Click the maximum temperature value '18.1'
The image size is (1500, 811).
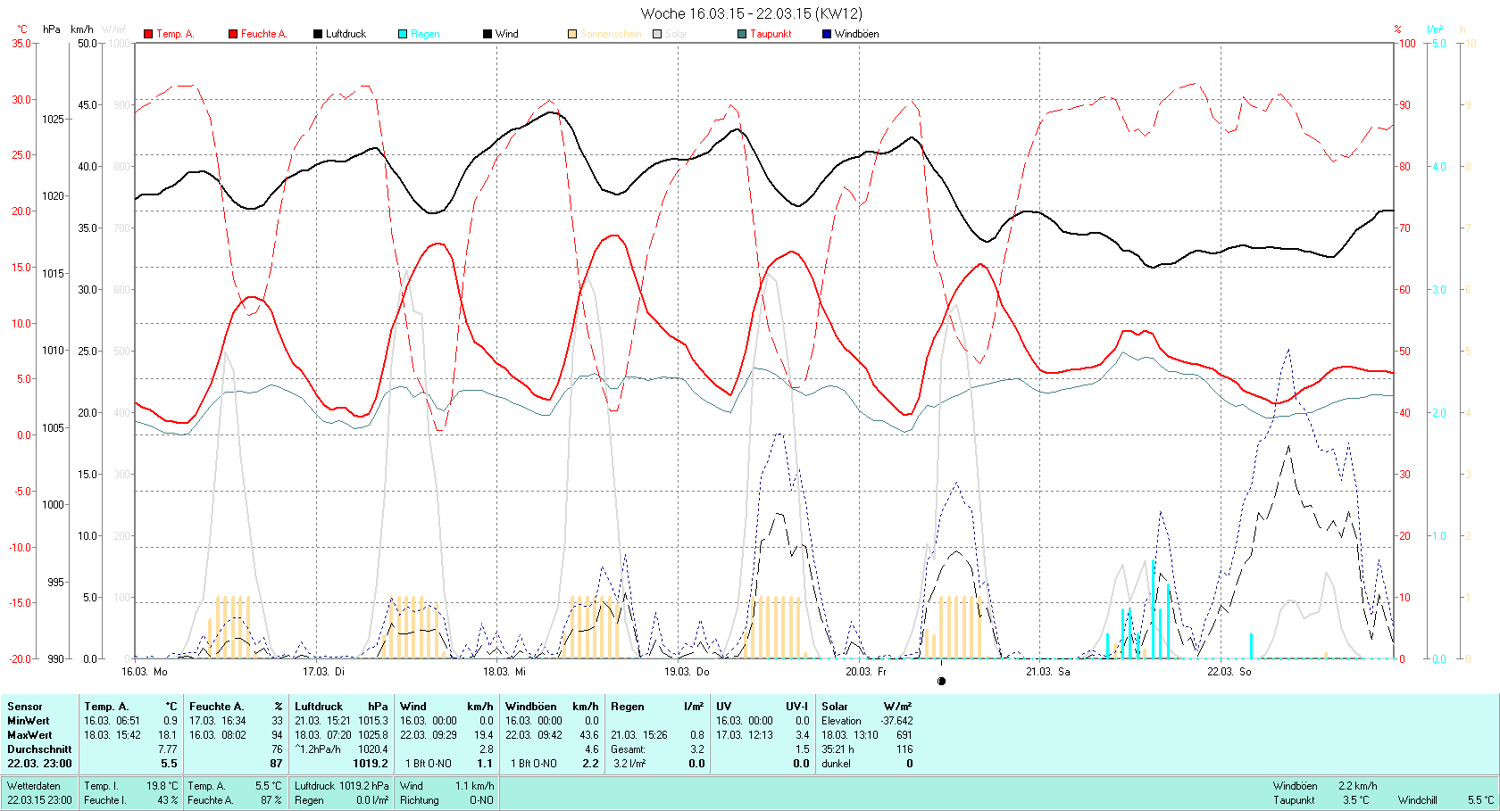[167, 735]
